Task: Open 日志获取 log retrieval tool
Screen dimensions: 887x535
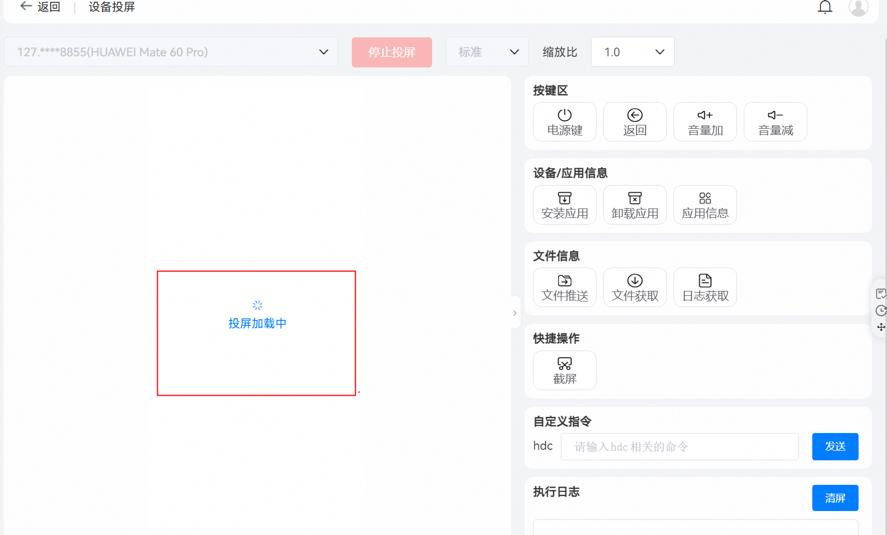Action: pos(705,288)
